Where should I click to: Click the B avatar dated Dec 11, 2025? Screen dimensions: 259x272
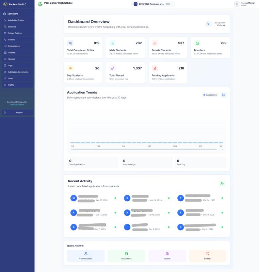pos(180,213)
